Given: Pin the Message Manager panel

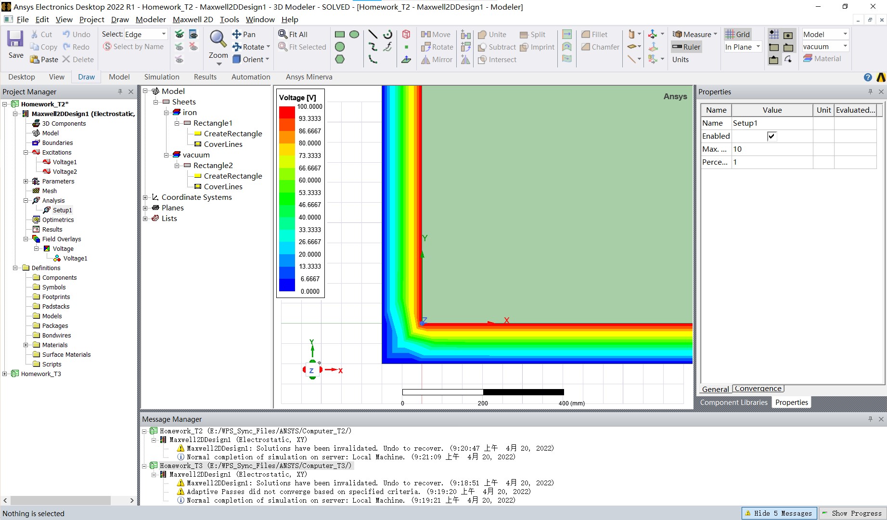Looking at the screenshot, I should point(870,419).
